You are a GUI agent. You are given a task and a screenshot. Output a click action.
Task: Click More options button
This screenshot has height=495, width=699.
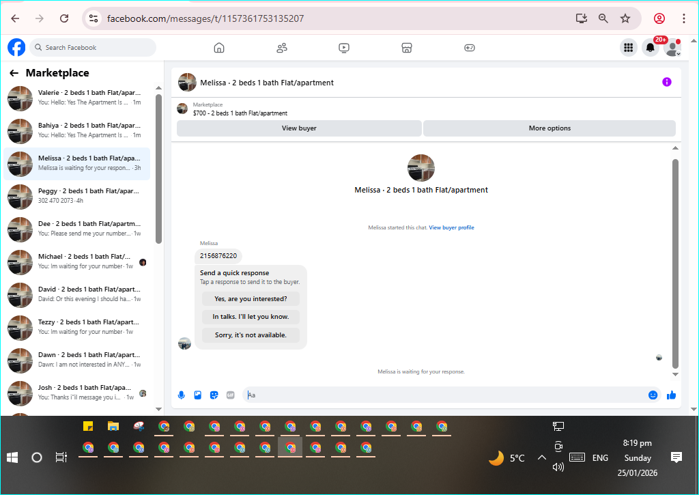(550, 128)
